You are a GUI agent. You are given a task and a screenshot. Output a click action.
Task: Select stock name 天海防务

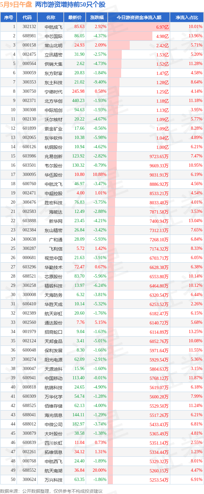(x=54, y=295)
